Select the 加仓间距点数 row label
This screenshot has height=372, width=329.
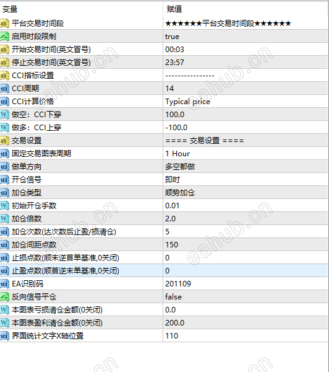pos(34,245)
